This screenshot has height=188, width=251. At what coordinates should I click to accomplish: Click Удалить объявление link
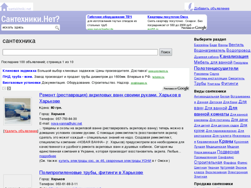21,131
